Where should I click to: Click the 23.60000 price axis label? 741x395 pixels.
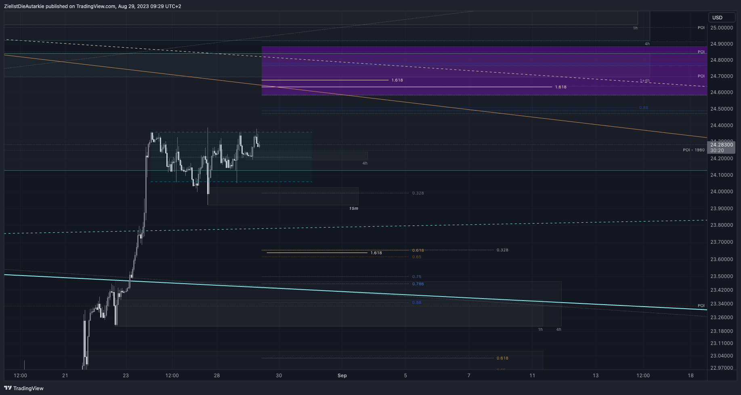pos(722,259)
